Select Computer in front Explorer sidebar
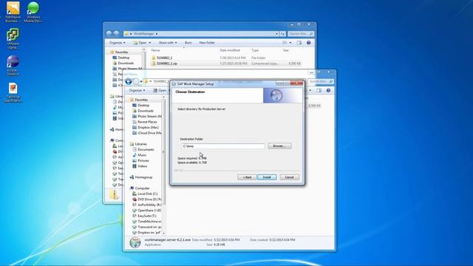 click(x=140, y=188)
